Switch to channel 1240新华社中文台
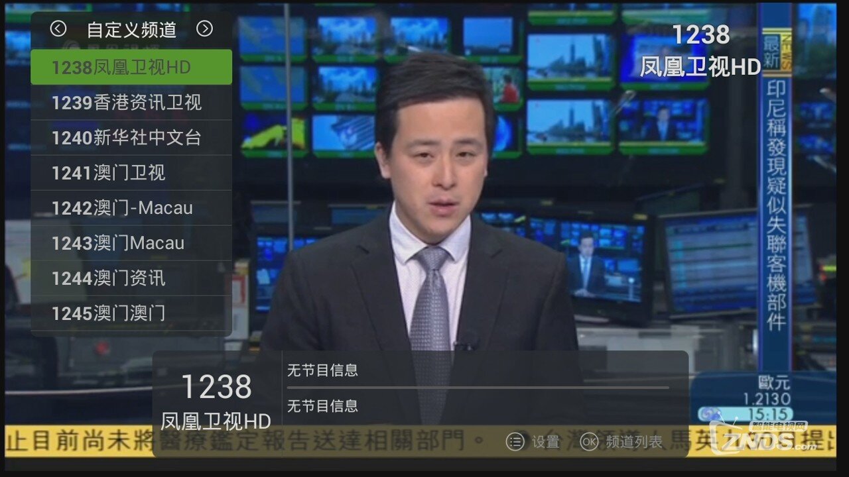The height and width of the screenshot is (477, 849). [x=131, y=137]
